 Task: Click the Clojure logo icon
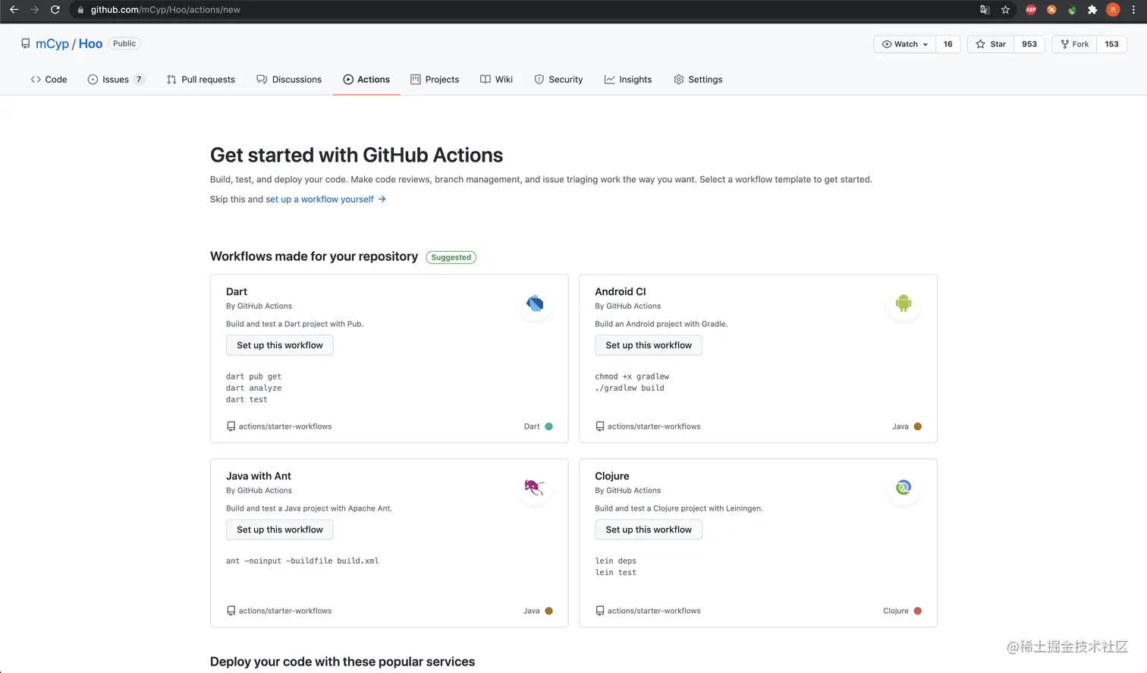[x=903, y=487]
